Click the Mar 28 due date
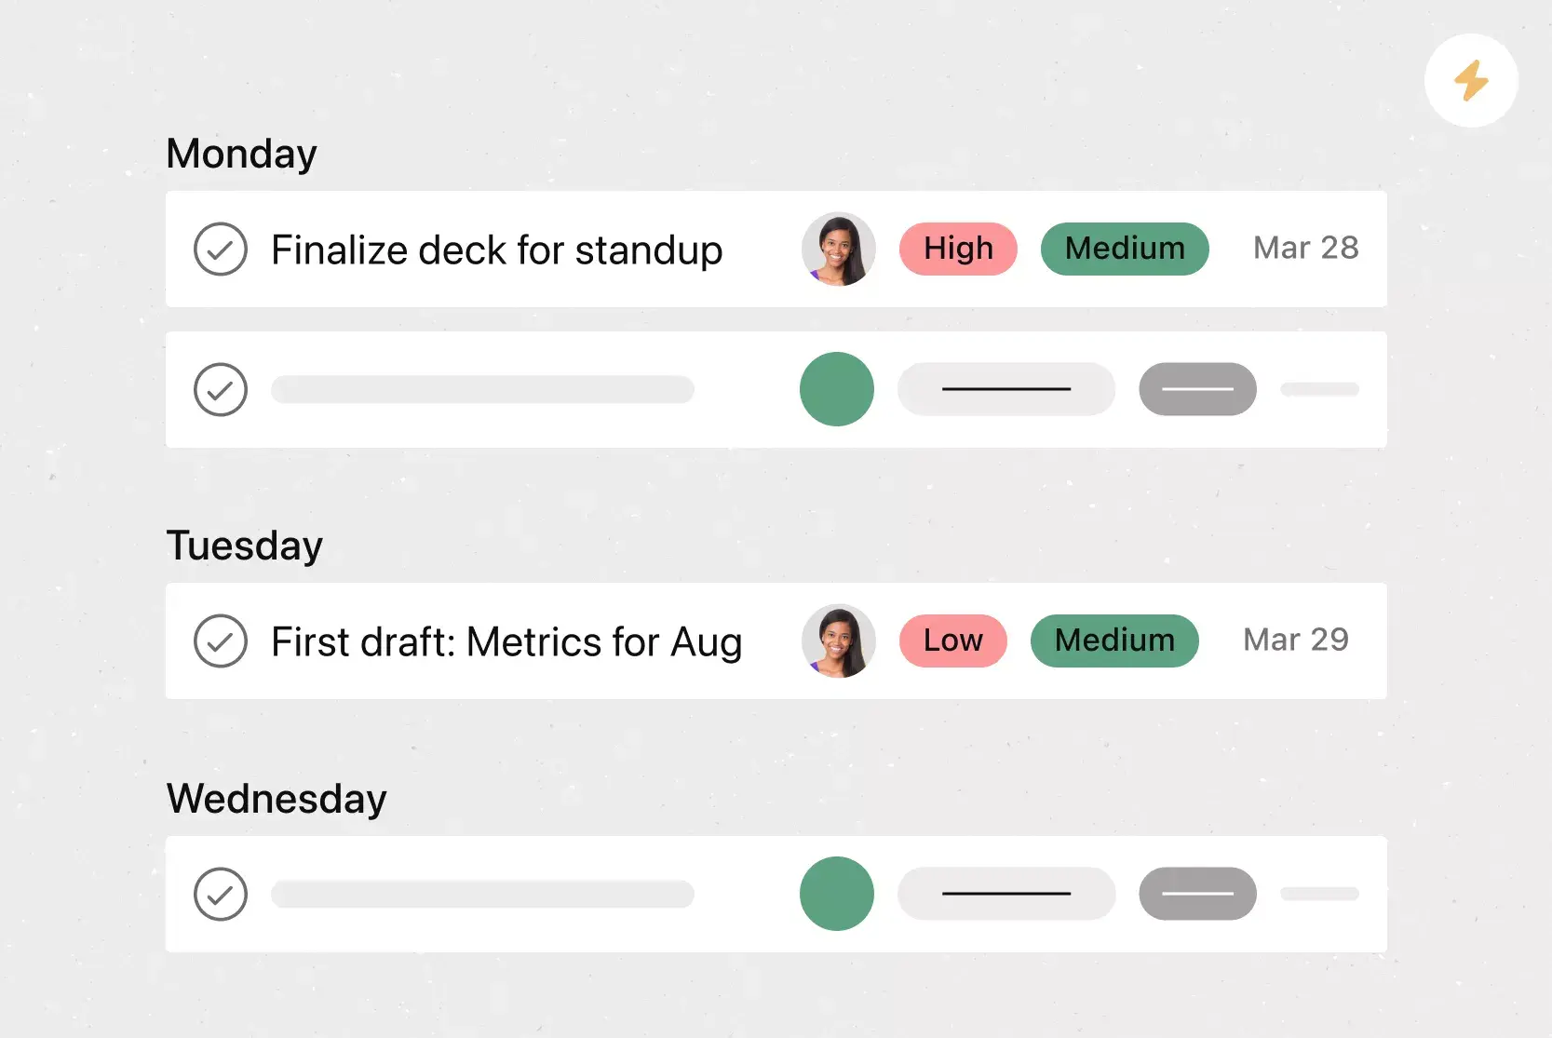This screenshot has width=1552, height=1038. [1305, 249]
